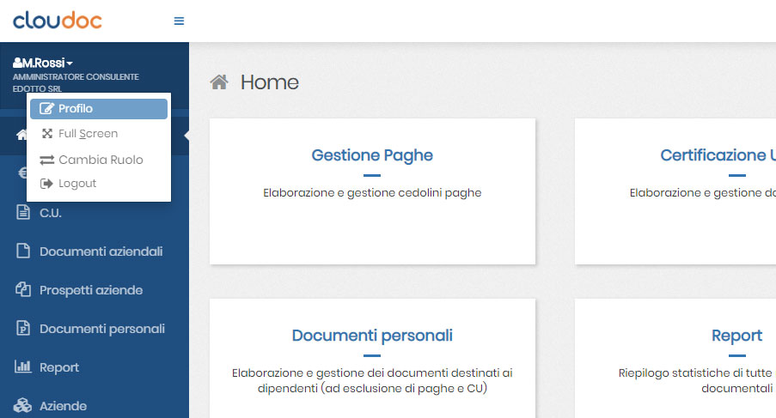Click the Report bar chart icon

(x=23, y=367)
